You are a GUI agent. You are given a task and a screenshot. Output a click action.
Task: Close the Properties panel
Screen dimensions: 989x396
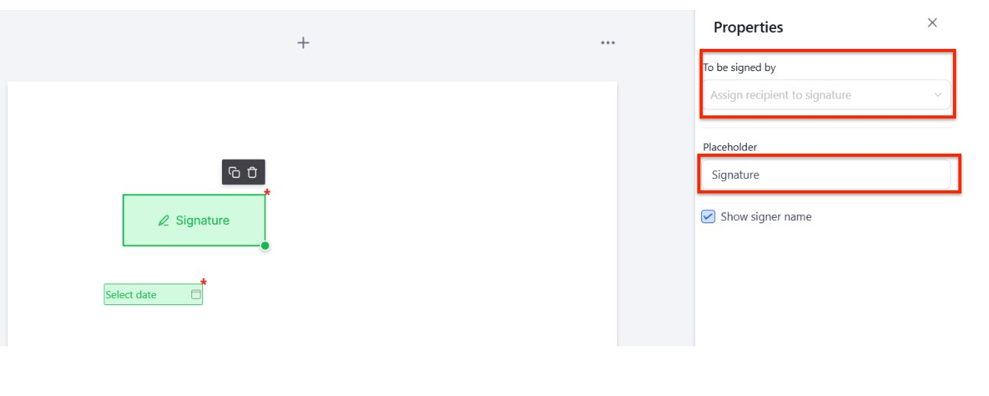click(932, 23)
